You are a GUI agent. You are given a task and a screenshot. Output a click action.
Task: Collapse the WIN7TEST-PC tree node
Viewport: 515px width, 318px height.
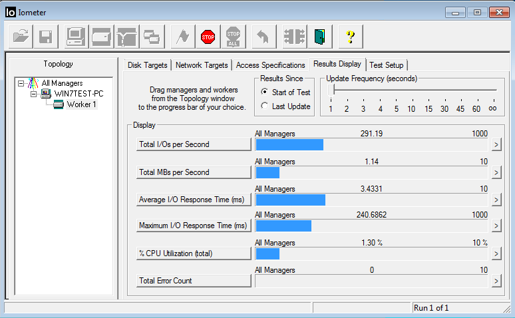[33, 94]
